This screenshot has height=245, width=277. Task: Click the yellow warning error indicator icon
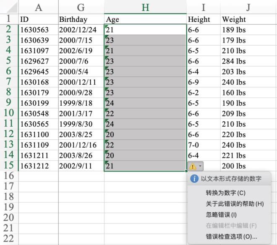pos(193,166)
